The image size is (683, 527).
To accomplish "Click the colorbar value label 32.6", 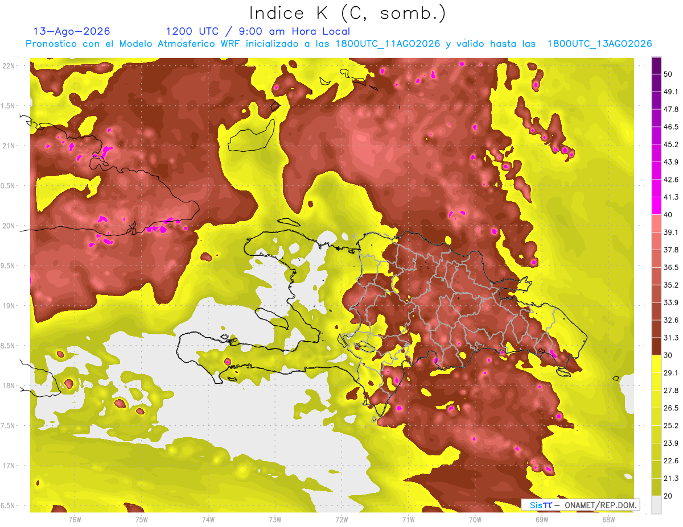I will [671, 320].
